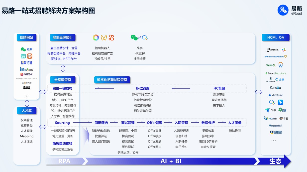Select the 全渠道管理 header tab
Screen dimensions: 307x172
pos(62,80)
